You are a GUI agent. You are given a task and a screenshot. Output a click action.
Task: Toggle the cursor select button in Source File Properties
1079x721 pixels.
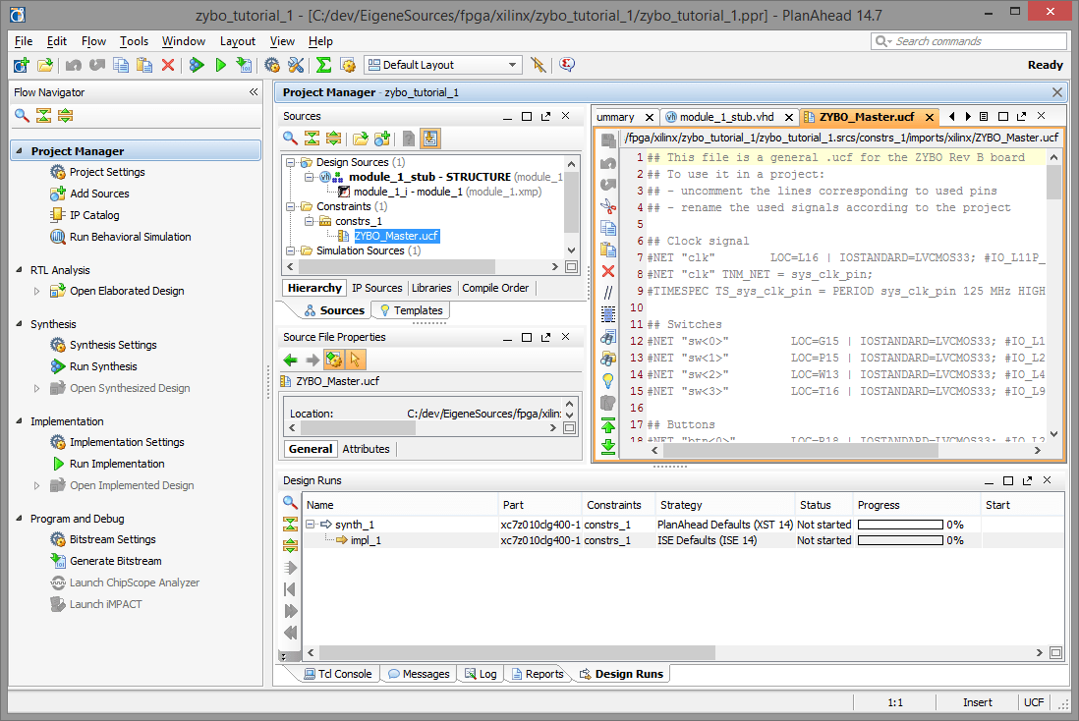[x=356, y=360]
